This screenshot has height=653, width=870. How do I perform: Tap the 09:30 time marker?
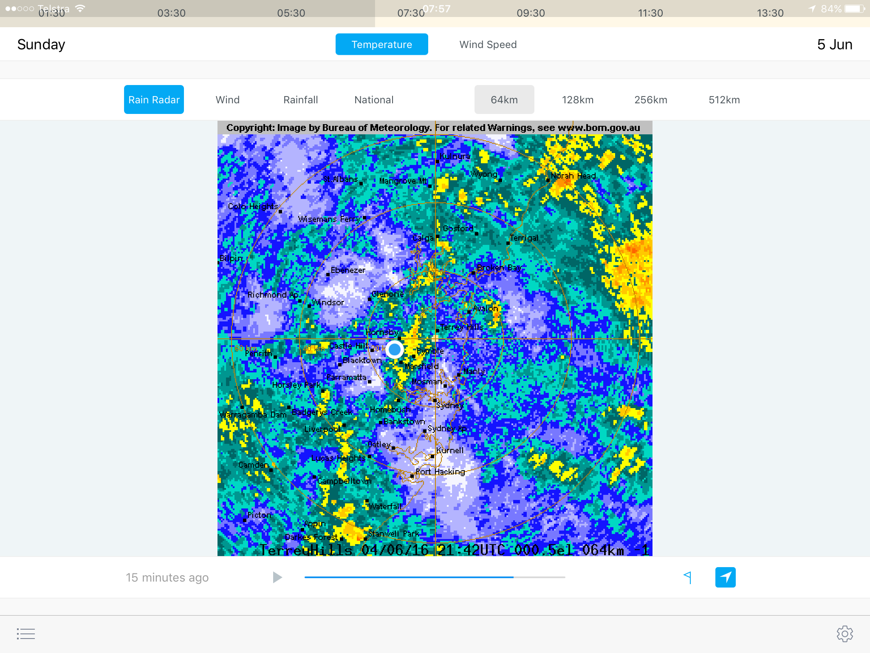pyautogui.click(x=531, y=13)
